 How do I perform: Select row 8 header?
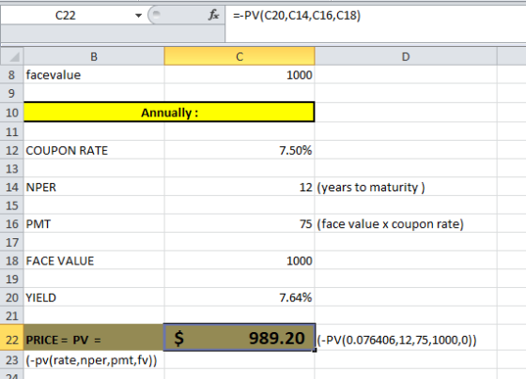pyautogui.click(x=11, y=75)
